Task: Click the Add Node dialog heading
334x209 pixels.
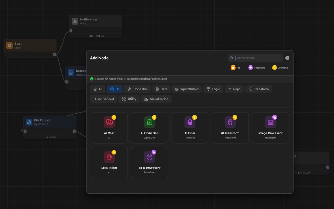Action: point(99,58)
